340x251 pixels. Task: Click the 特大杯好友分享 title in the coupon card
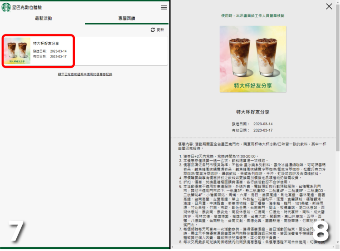[x=46, y=43]
